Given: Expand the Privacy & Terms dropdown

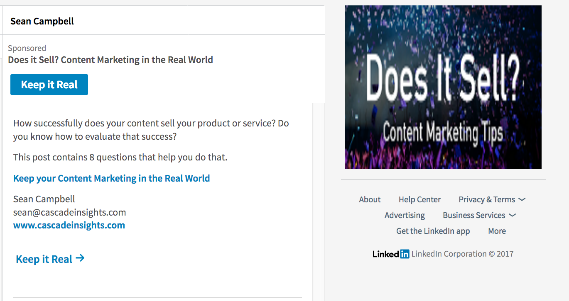Looking at the screenshot, I should click(487, 199).
